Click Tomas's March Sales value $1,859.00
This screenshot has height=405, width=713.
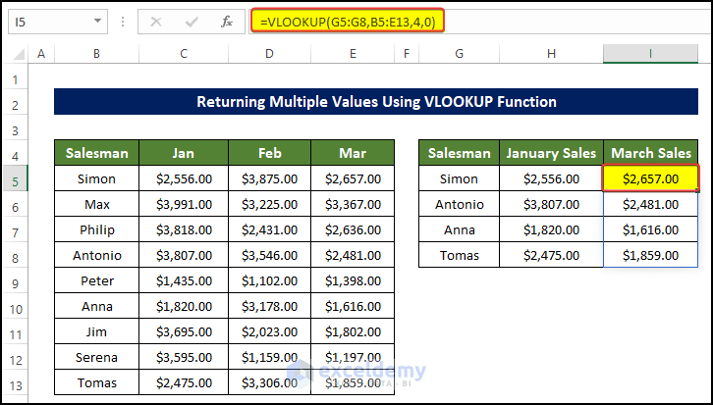[651, 255]
